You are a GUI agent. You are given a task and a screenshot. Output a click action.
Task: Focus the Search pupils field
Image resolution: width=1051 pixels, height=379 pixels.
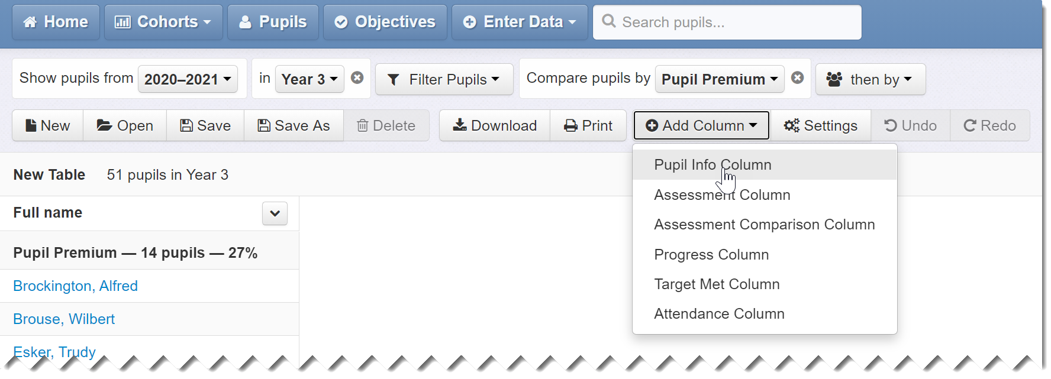[727, 22]
